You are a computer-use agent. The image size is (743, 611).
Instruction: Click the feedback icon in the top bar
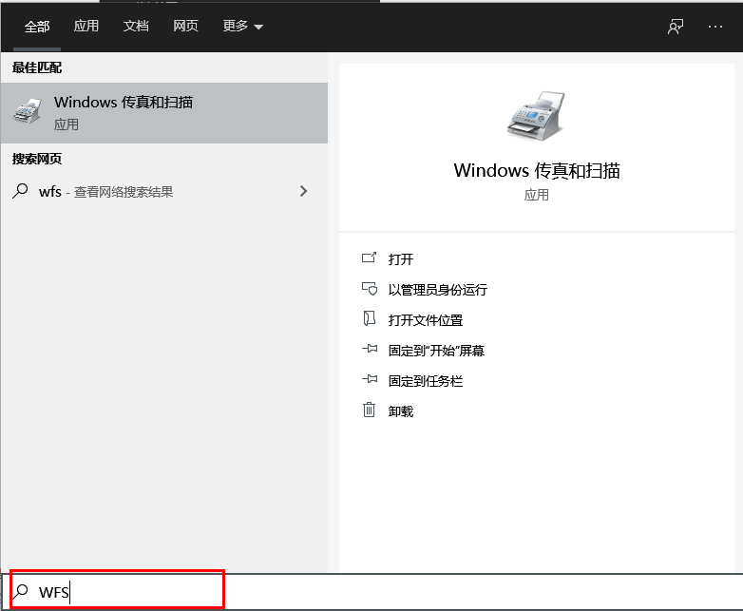pos(676,27)
